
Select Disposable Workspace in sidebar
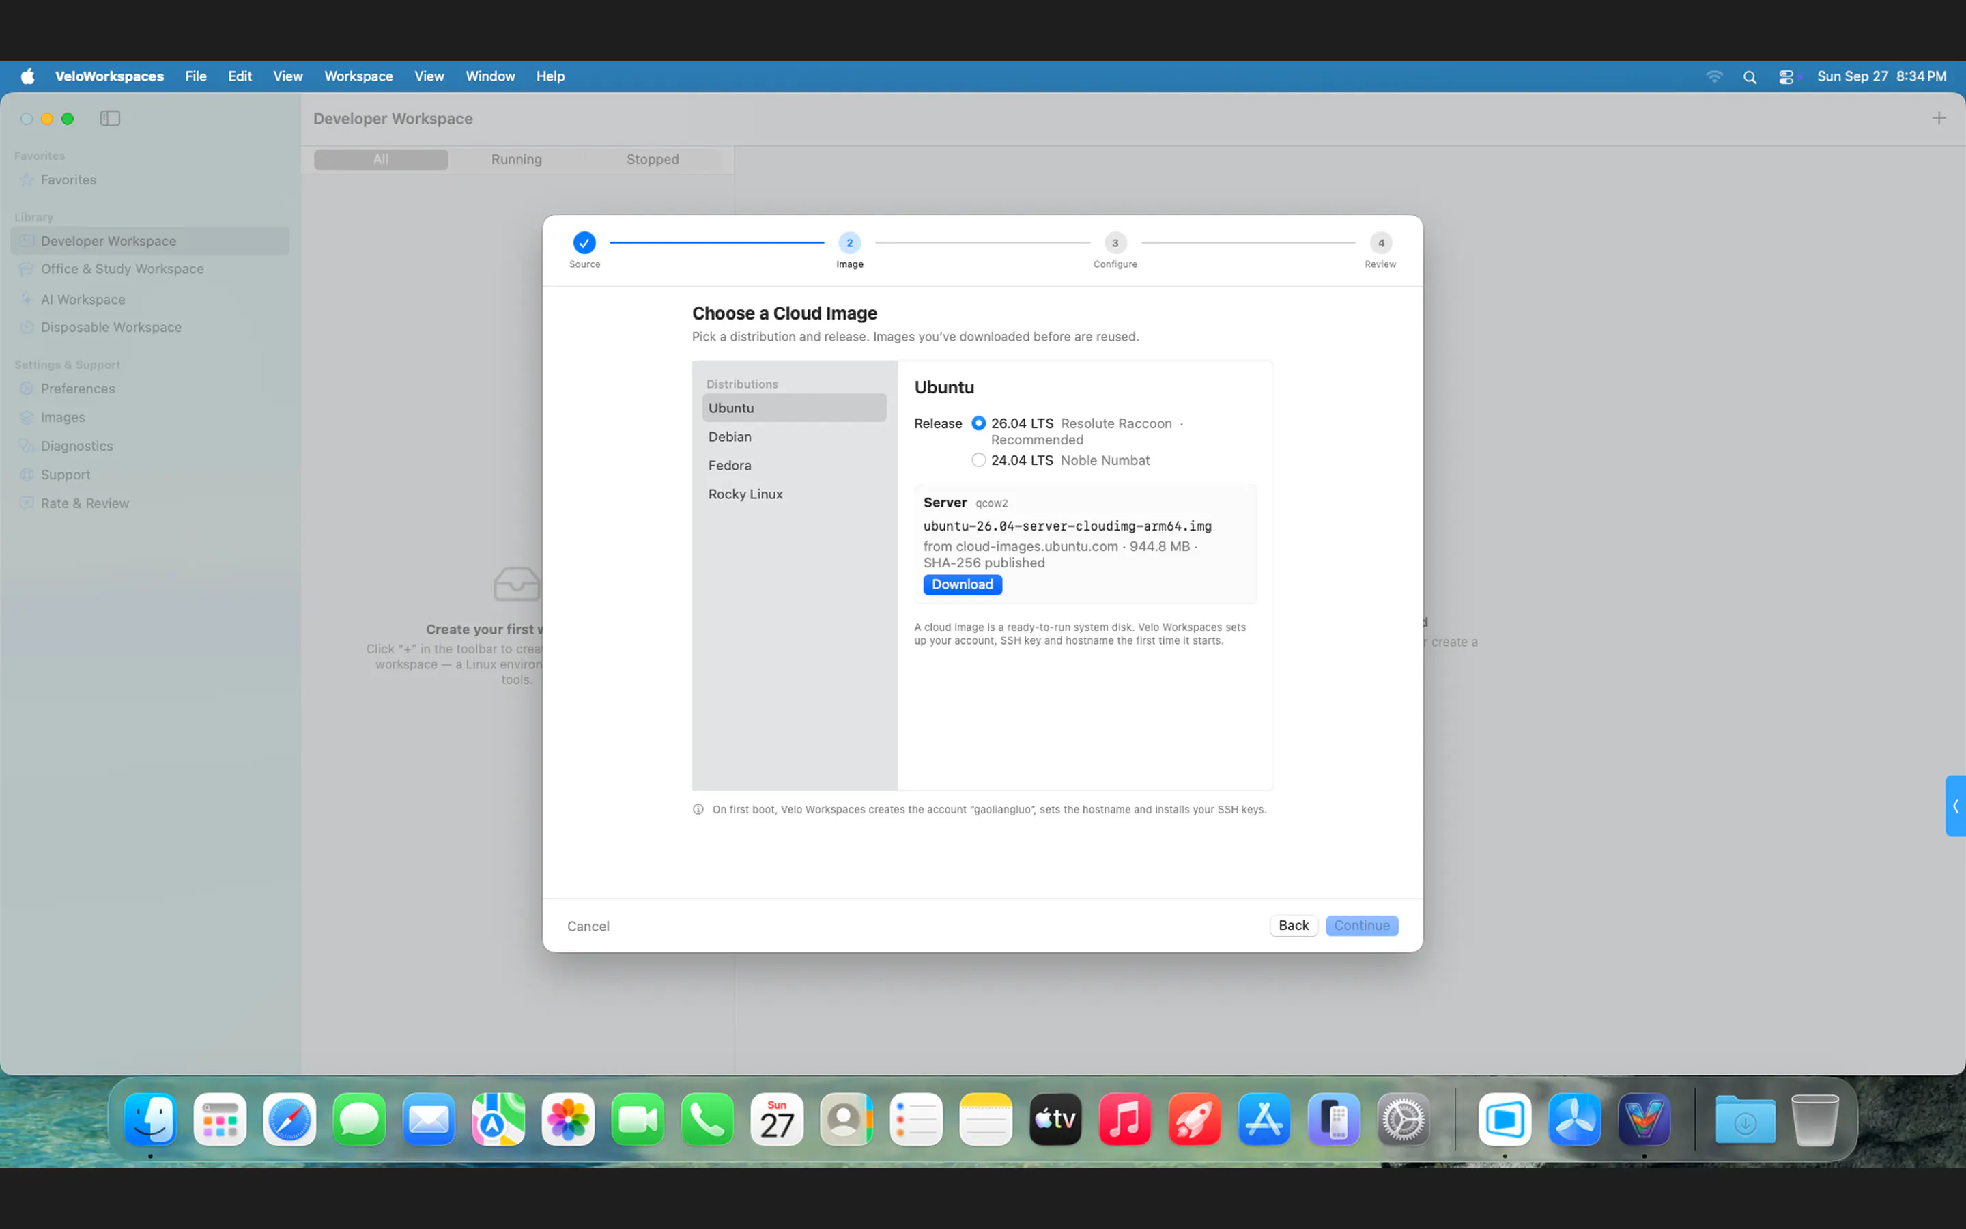click(149, 327)
